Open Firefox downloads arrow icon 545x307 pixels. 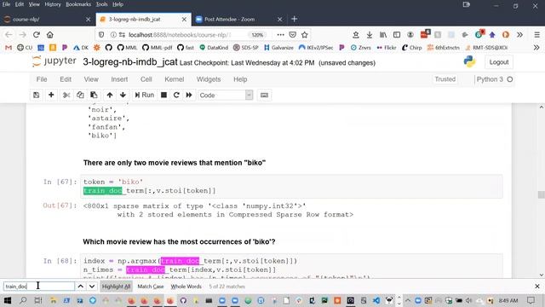370,35
